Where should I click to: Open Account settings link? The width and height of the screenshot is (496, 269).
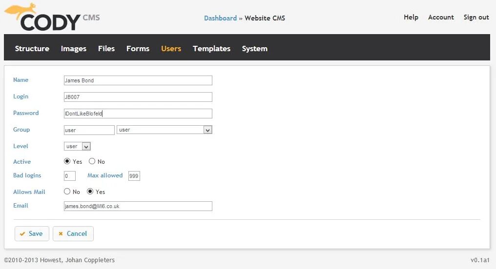point(441,17)
